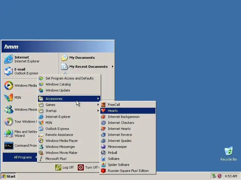Click the Set Program Access and Defaults icon
The height and width of the screenshot is (180, 241).
(x=41, y=78)
